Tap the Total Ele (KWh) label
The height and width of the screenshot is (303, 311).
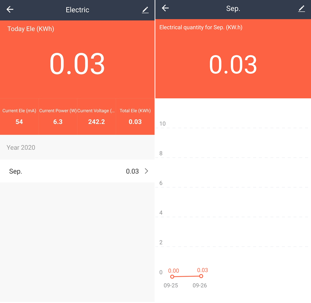coord(135,111)
